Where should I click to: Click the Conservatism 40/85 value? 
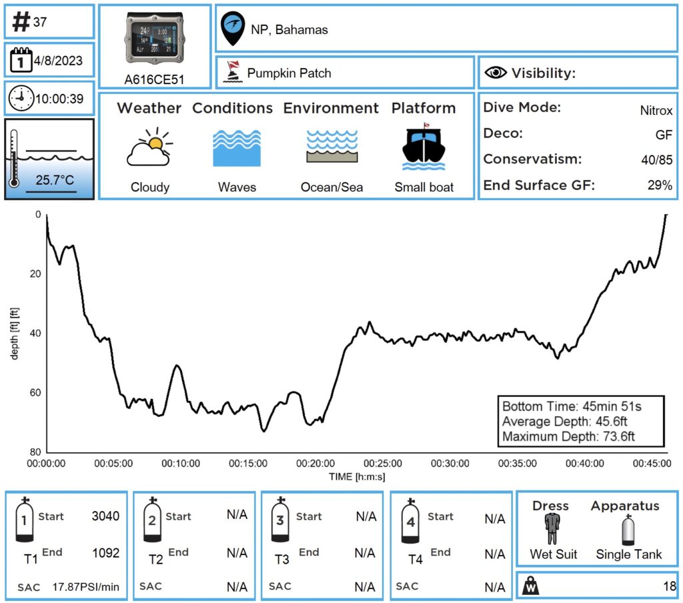pos(658,160)
